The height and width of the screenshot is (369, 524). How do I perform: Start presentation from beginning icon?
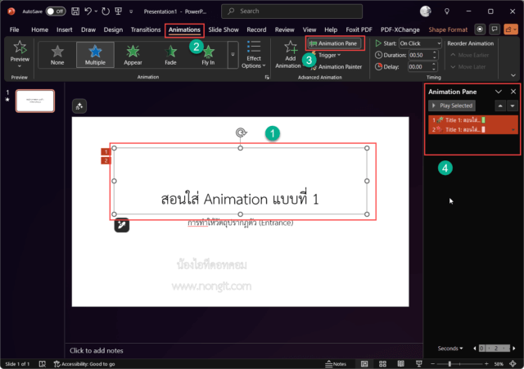tap(118, 11)
